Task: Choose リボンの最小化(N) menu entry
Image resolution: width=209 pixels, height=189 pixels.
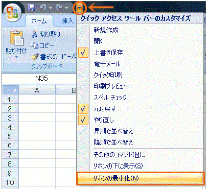Action: (140, 178)
